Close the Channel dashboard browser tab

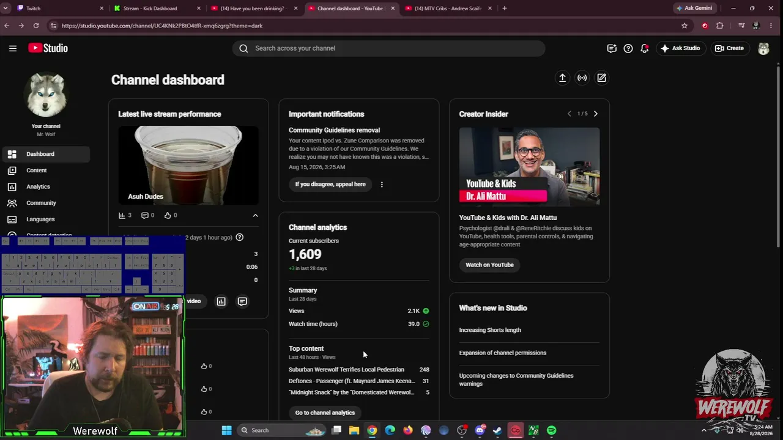[393, 8]
